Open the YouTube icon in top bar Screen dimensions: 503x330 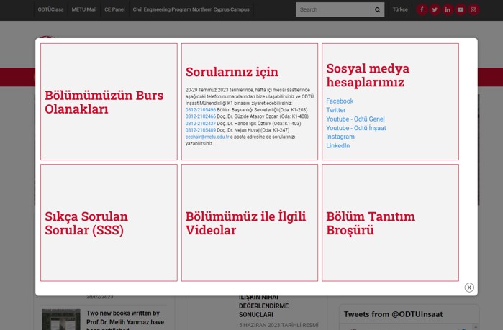point(461,9)
